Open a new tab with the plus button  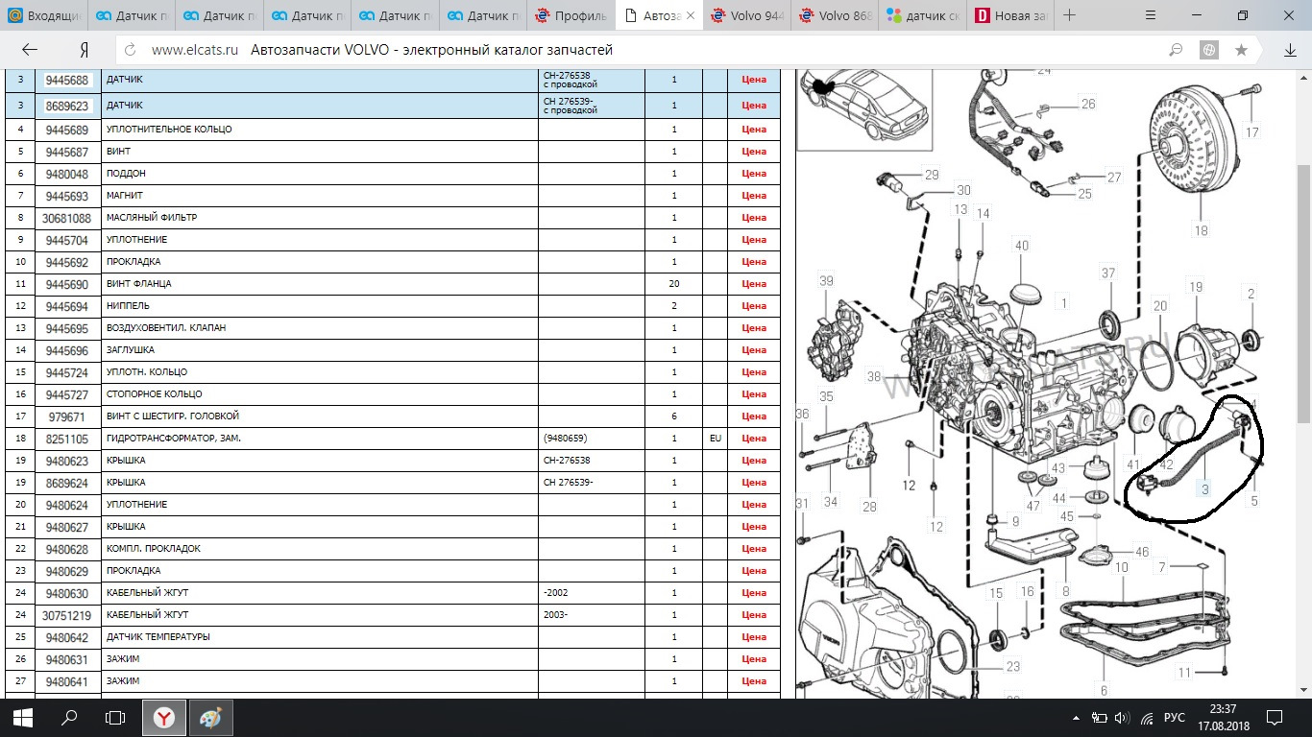point(1067,15)
